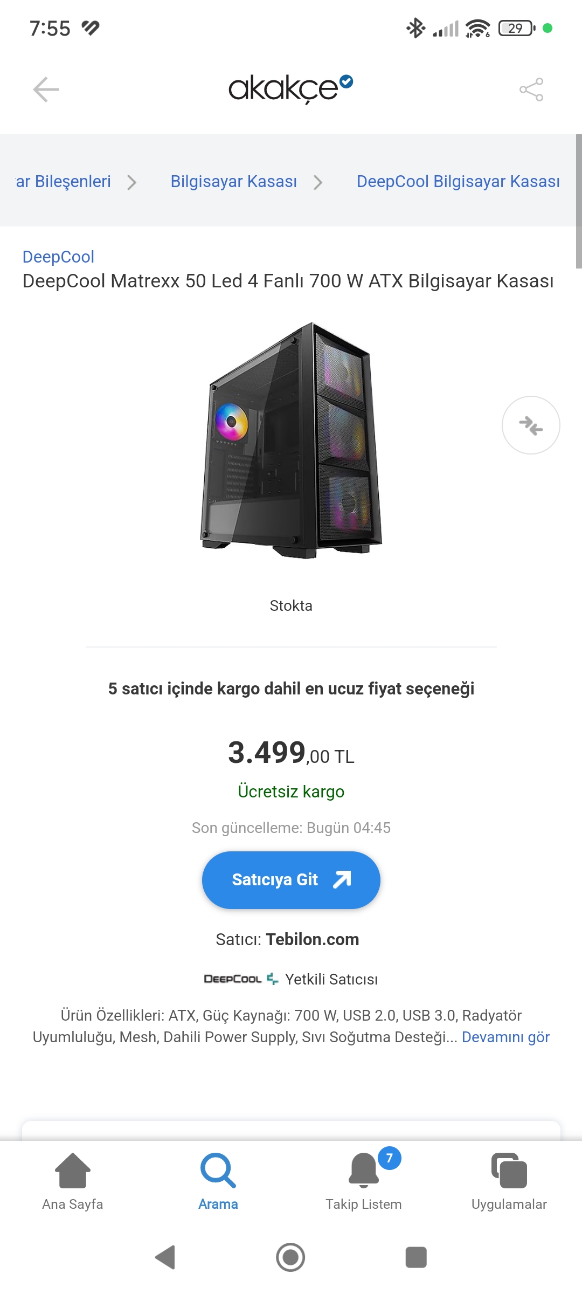Switch to the Arama search tab
Screen dimensions: 582x1294
point(218,1181)
